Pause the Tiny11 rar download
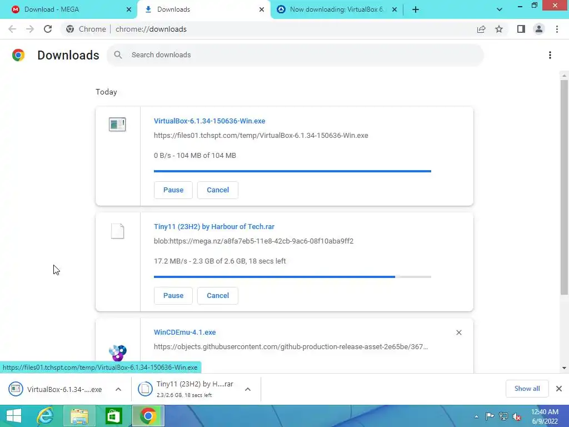 coord(173,296)
